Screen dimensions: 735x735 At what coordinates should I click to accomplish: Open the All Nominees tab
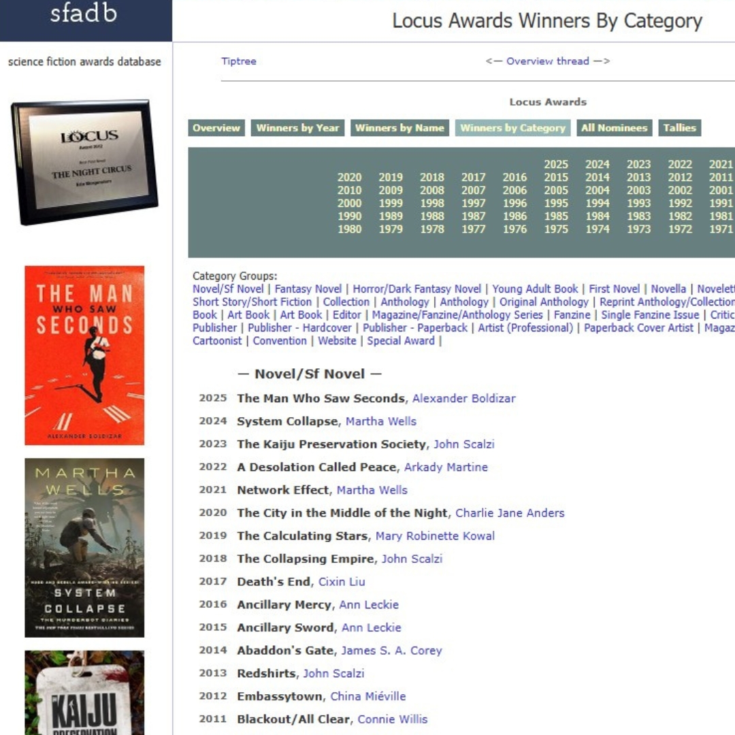tap(614, 128)
